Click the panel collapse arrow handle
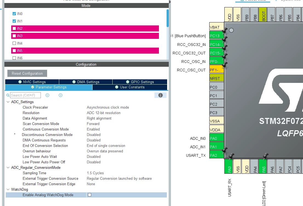The height and width of the screenshot is (206, 303). tap(170, 2)
